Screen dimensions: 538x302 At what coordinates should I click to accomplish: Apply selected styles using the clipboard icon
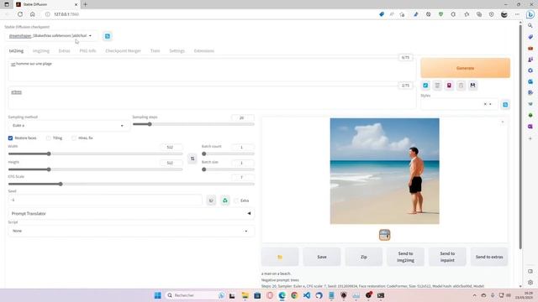click(x=461, y=86)
